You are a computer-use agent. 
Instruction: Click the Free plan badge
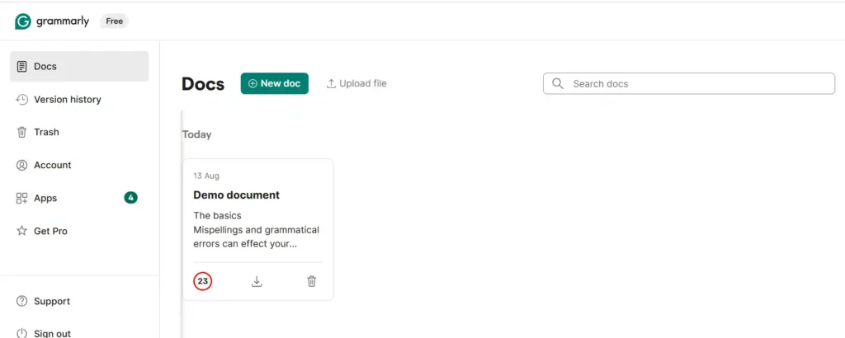114,21
